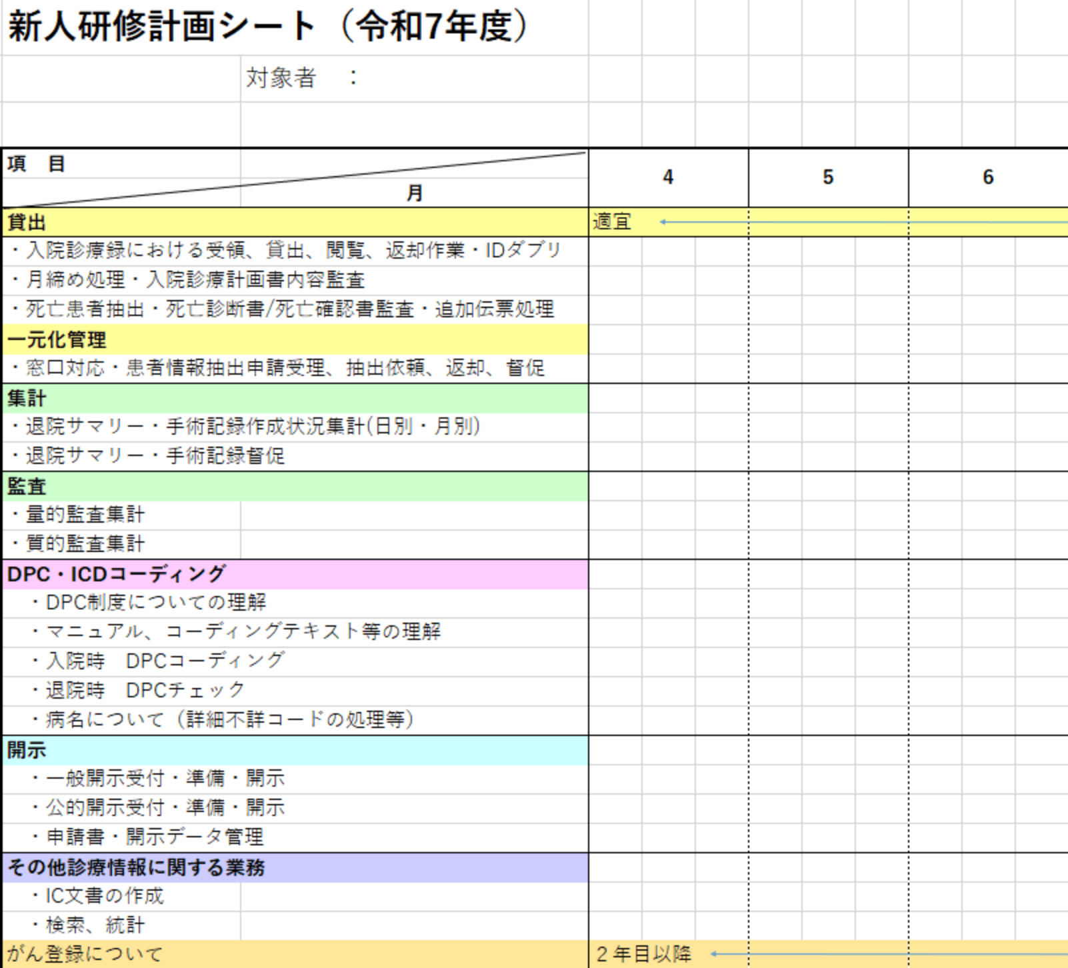Viewport: 1068px width, 968px height.
Task: Select row DPC制度についての理解
Action: coord(295,603)
